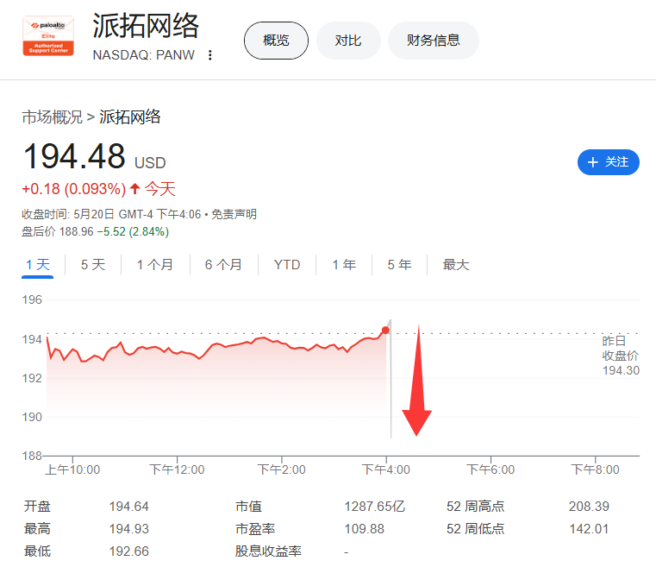Screen dimensions: 656x567
Task: Click the +0.18 (0.093%) change text
Action: pos(74,189)
